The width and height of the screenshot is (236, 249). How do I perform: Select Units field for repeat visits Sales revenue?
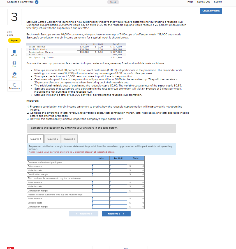tap(101, 198)
